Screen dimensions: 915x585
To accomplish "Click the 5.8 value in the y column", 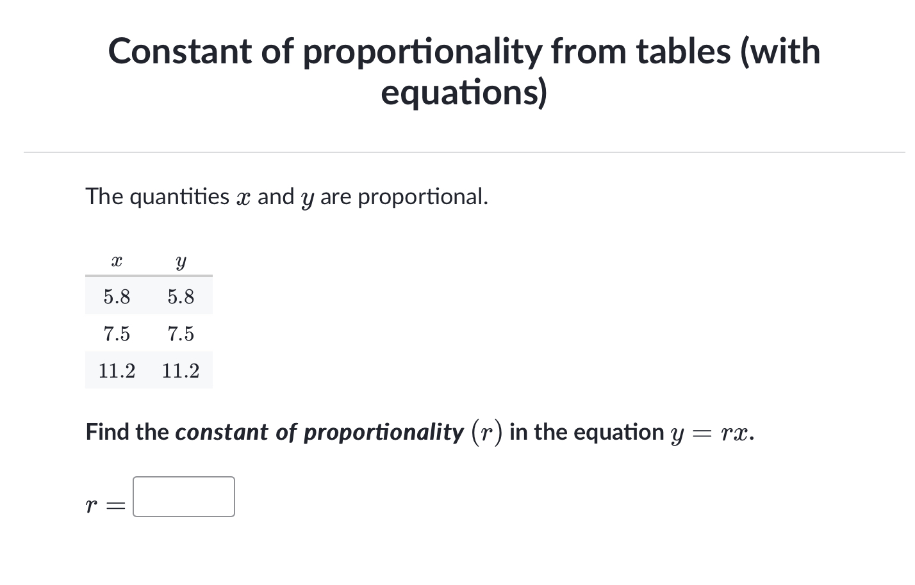I will tap(181, 297).
